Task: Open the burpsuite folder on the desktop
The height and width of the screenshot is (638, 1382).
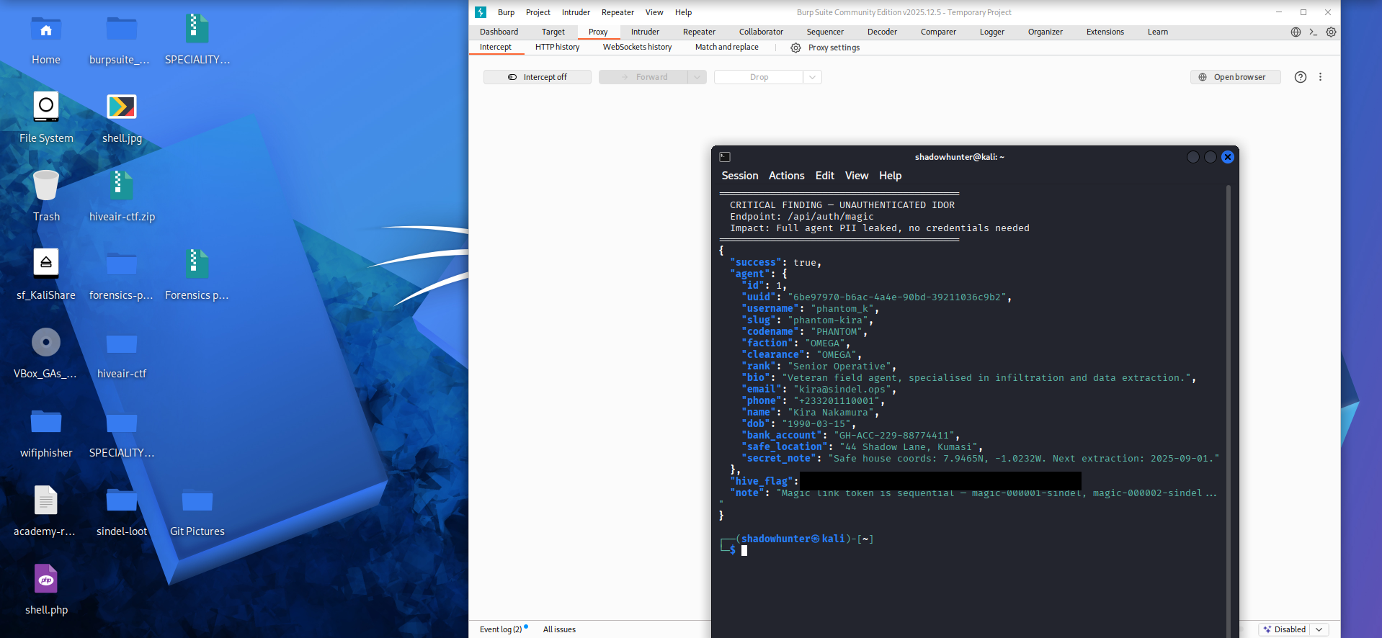Action: [x=122, y=30]
